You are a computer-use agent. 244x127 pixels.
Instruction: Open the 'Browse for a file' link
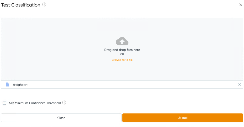[x=122, y=60]
